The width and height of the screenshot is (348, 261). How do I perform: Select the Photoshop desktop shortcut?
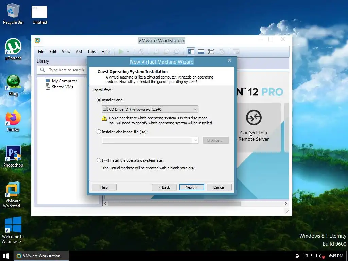click(x=13, y=156)
